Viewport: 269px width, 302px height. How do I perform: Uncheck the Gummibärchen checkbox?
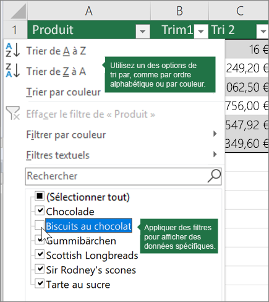point(40,239)
